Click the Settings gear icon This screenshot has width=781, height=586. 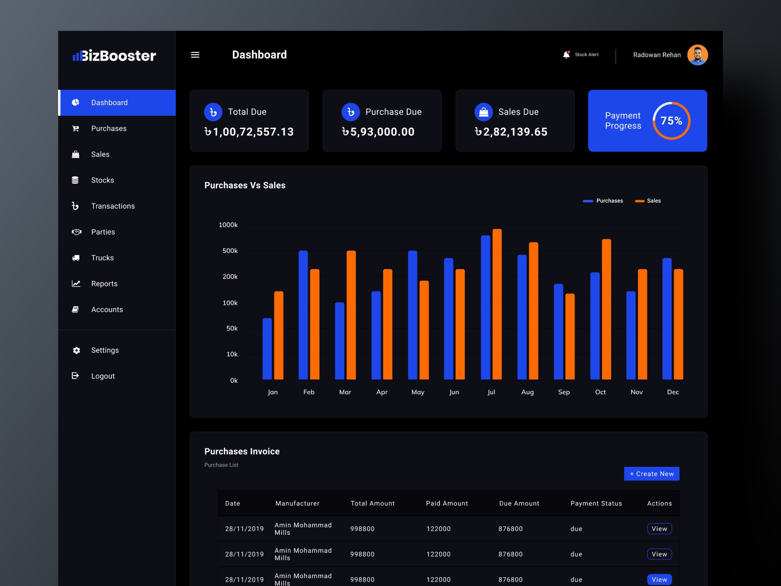(76, 350)
